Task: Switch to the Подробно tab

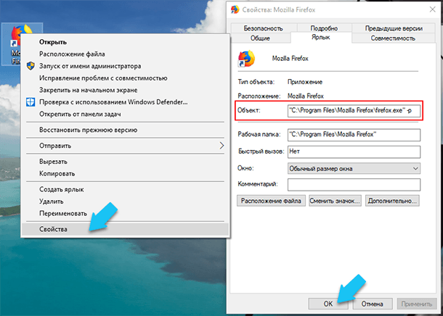Action: pyautogui.click(x=324, y=28)
